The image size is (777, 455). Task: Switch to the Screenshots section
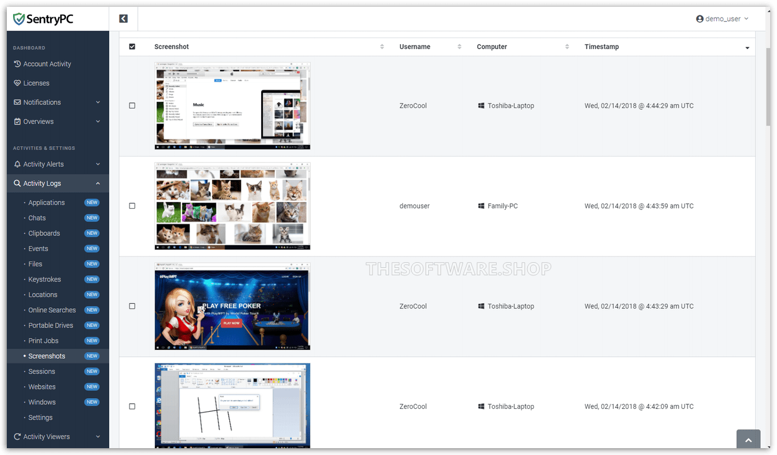click(x=47, y=355)
